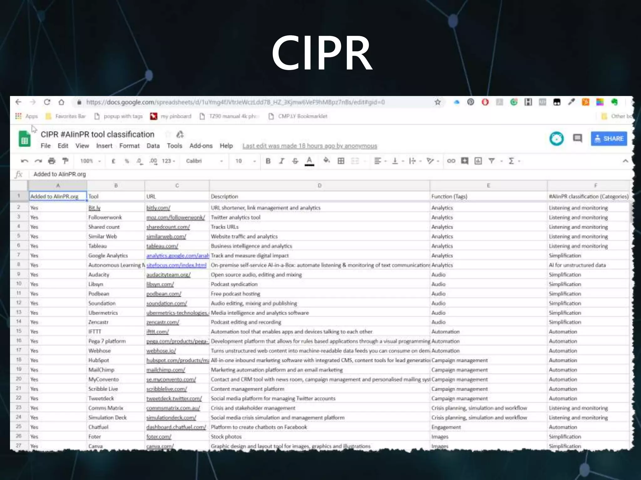Image resolution: width=641 pixels, height=480 pixels.
Task: Open the Opera-style red extension icon
Action: 485,102
